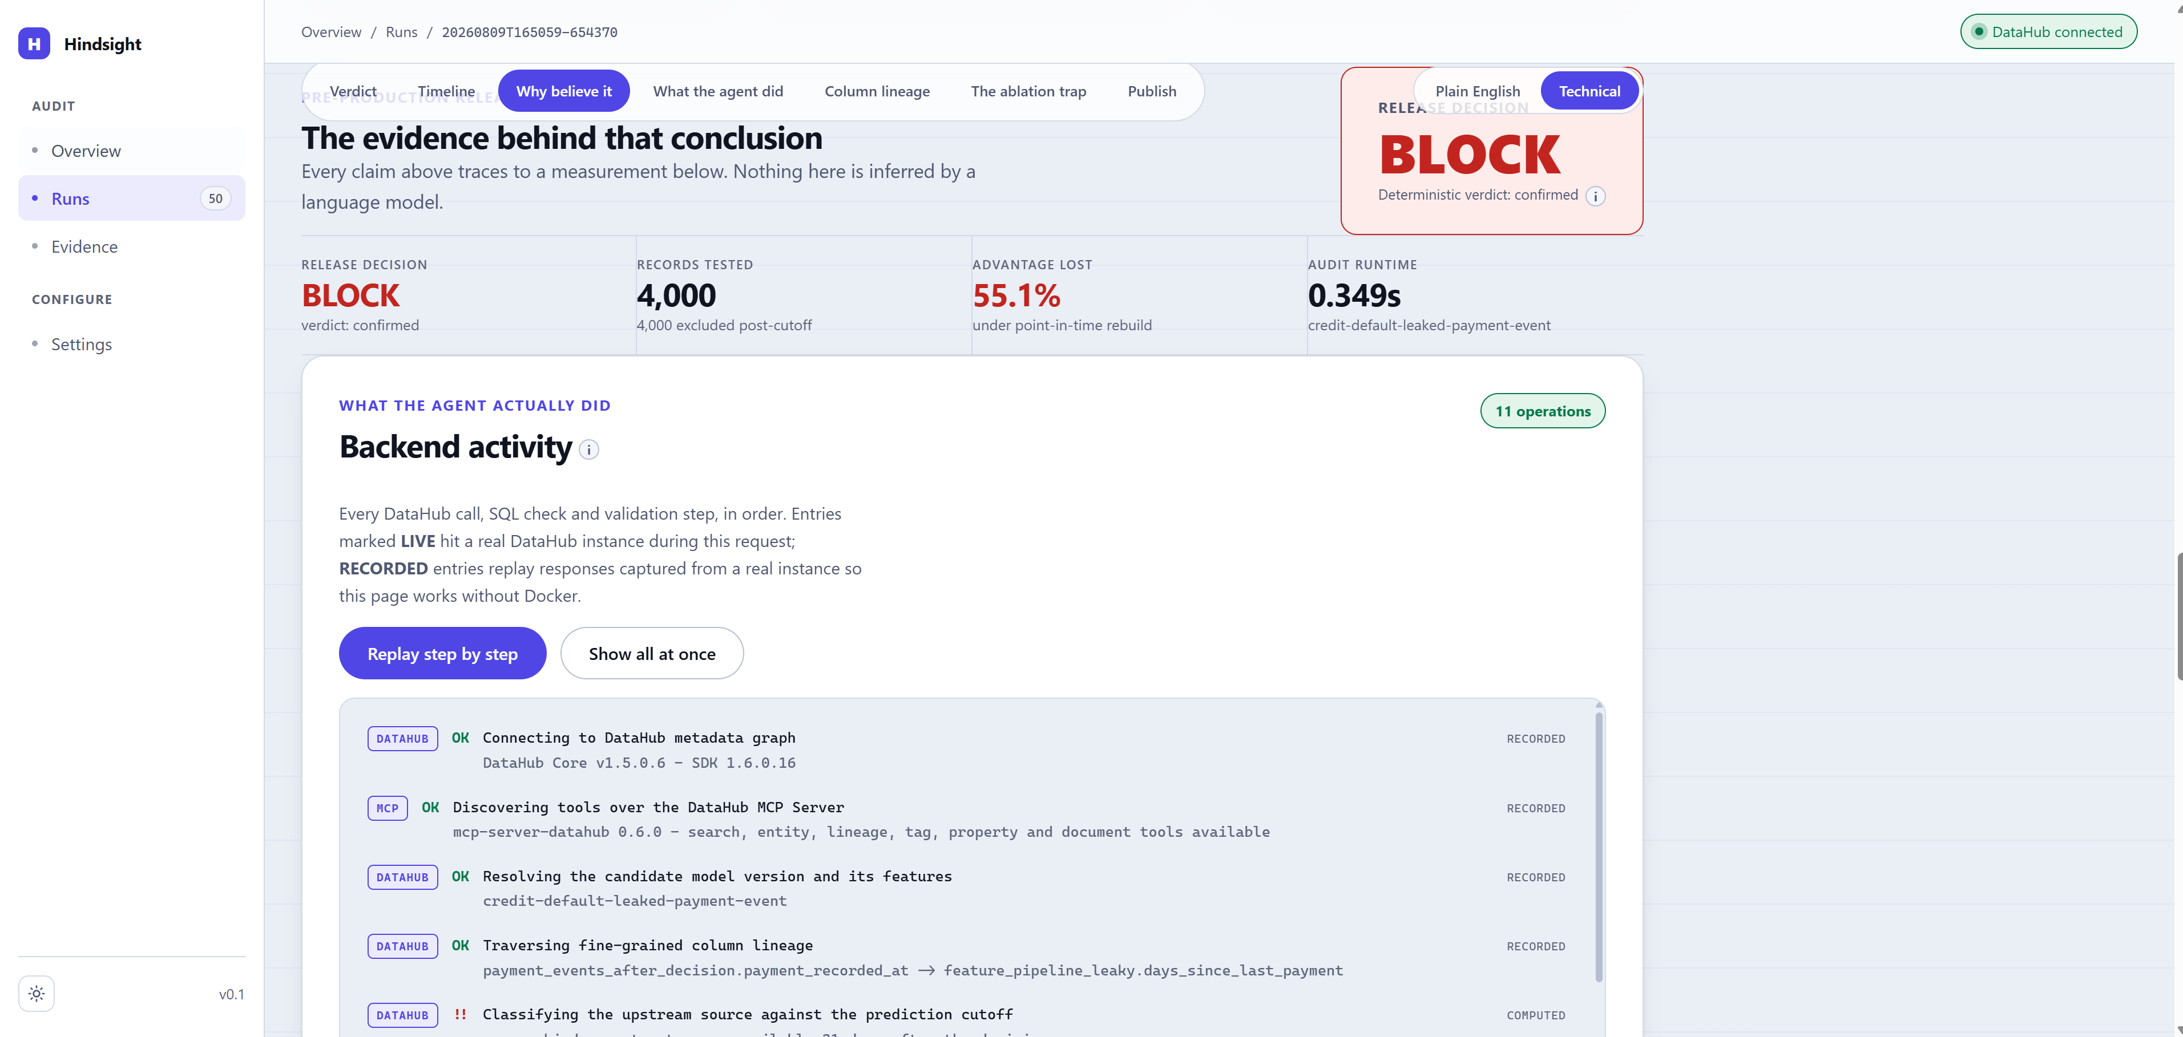
Task: Start Replay step by step
Action: [x=442, y=653]
